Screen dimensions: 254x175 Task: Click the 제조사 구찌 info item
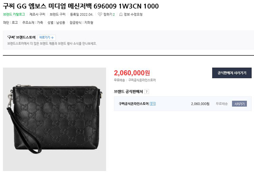(x=37, y=14)
